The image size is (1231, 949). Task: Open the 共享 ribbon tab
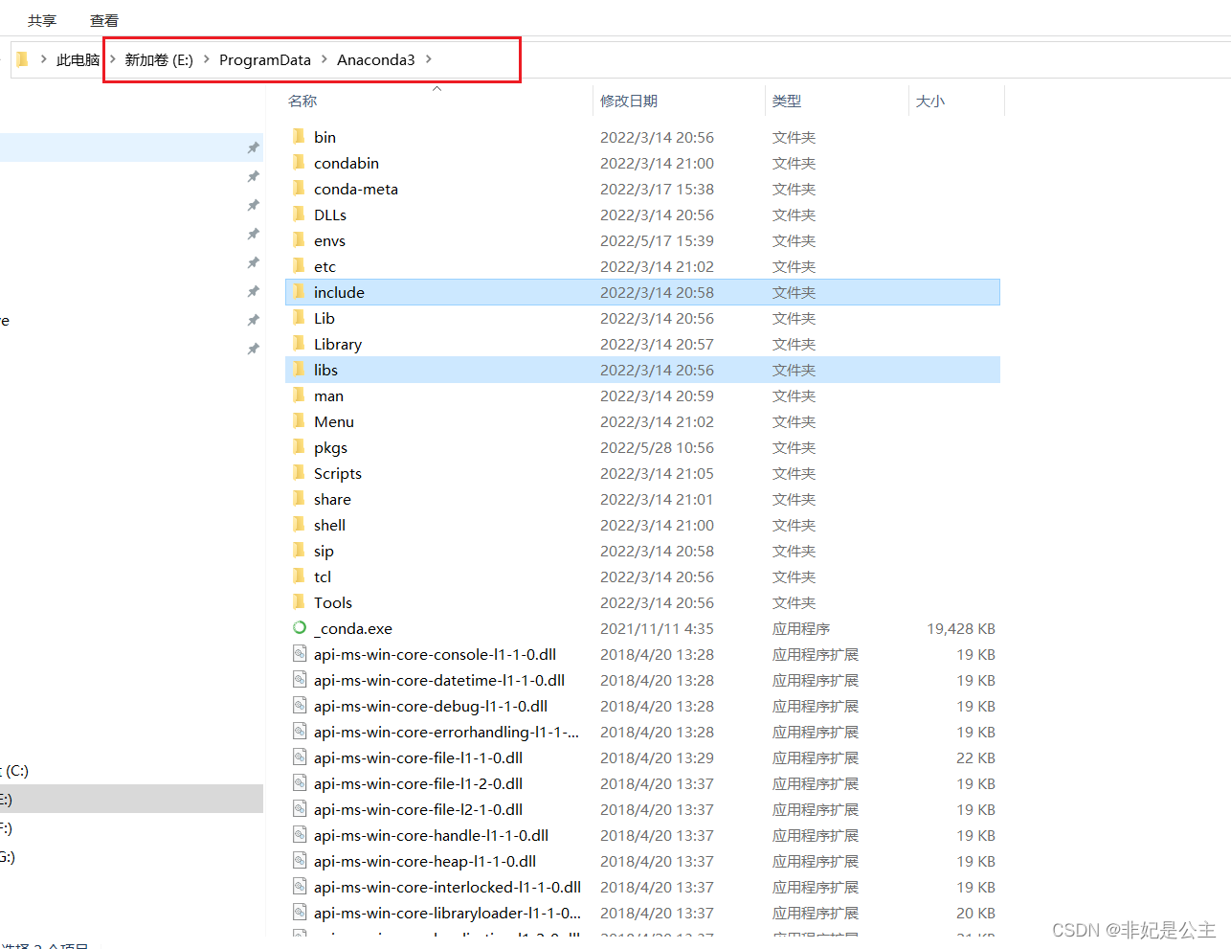42,20
